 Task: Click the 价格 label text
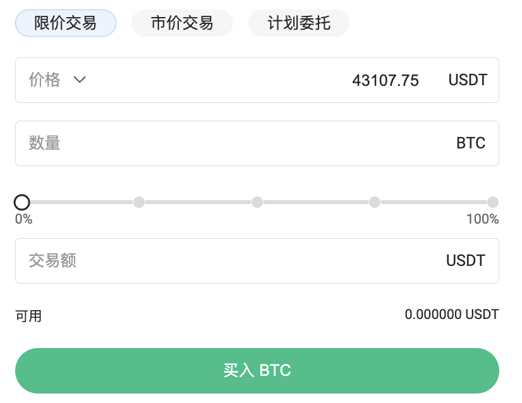[x=44, y=80]
